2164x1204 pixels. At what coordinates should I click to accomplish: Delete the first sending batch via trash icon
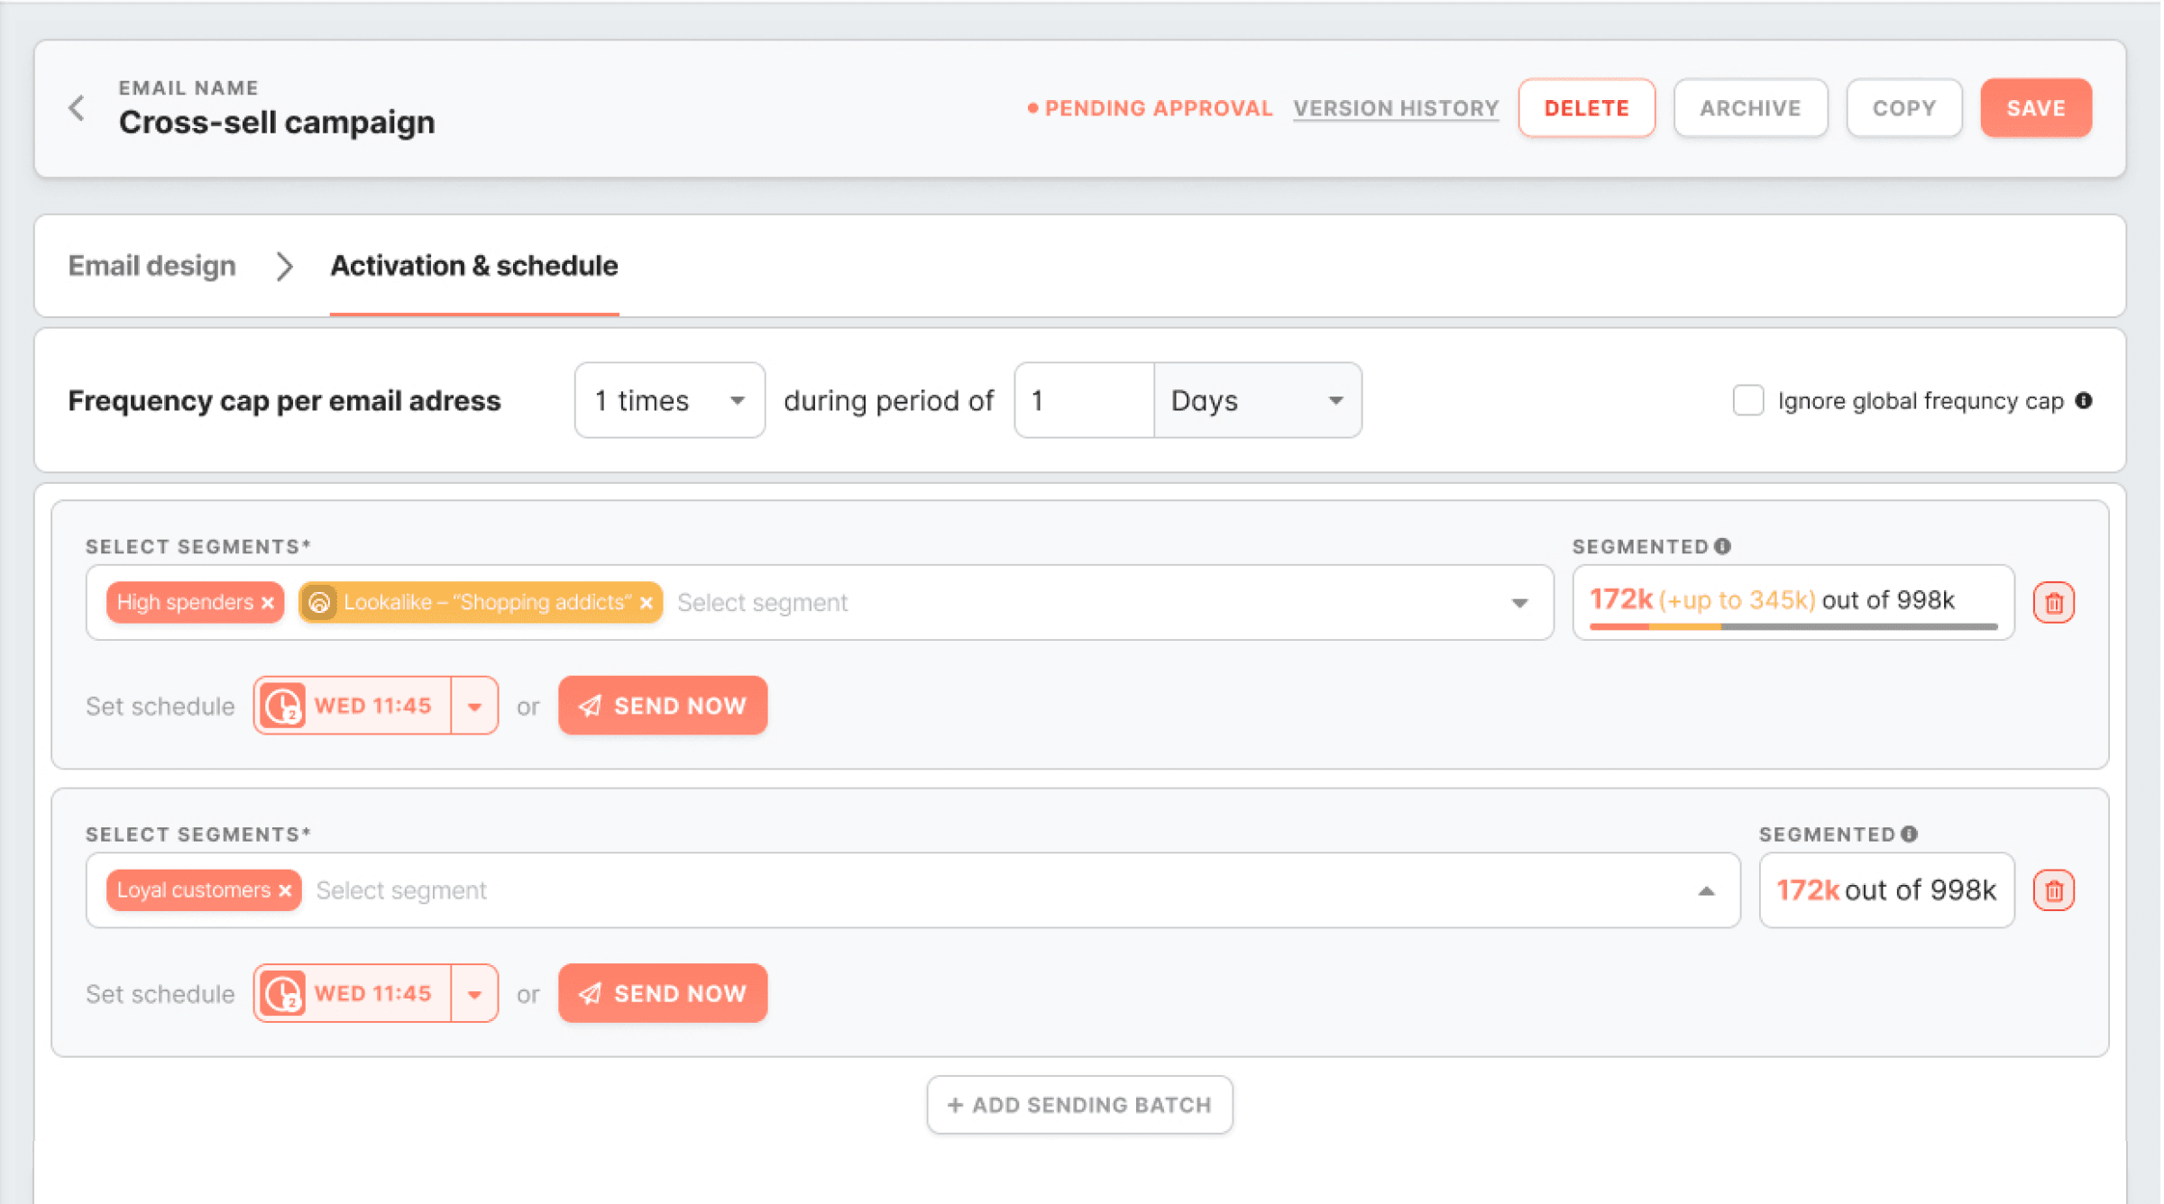click(x=2053, y=602)
